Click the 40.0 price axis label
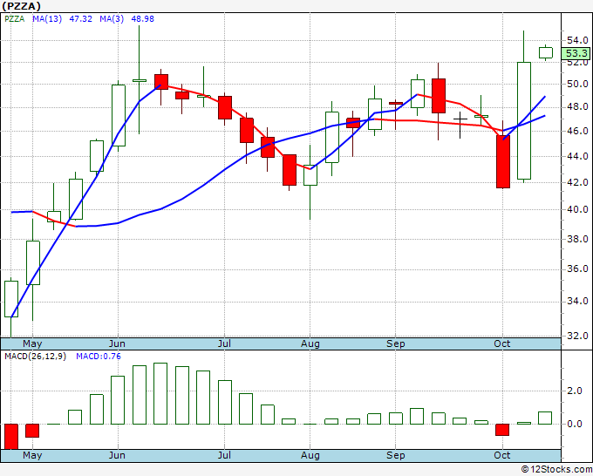The image size is (593, 476). click(577, 209)
